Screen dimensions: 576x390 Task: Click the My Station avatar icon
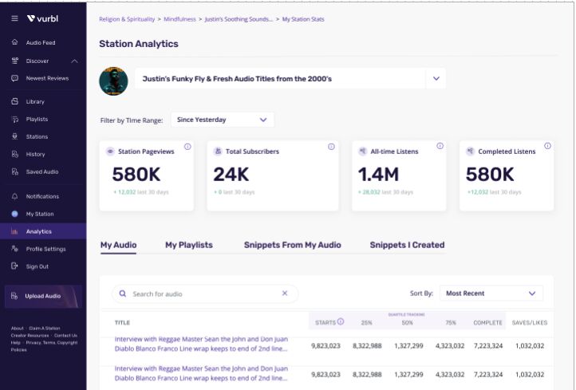(14, 214)
